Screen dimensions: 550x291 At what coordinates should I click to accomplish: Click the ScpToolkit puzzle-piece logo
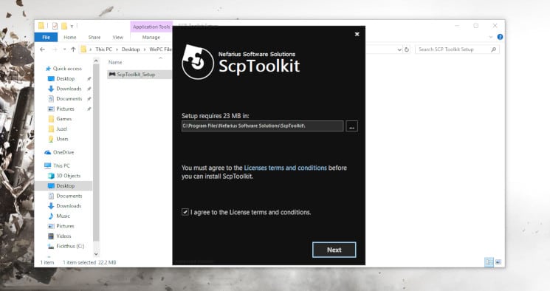[x=197, y=62]
